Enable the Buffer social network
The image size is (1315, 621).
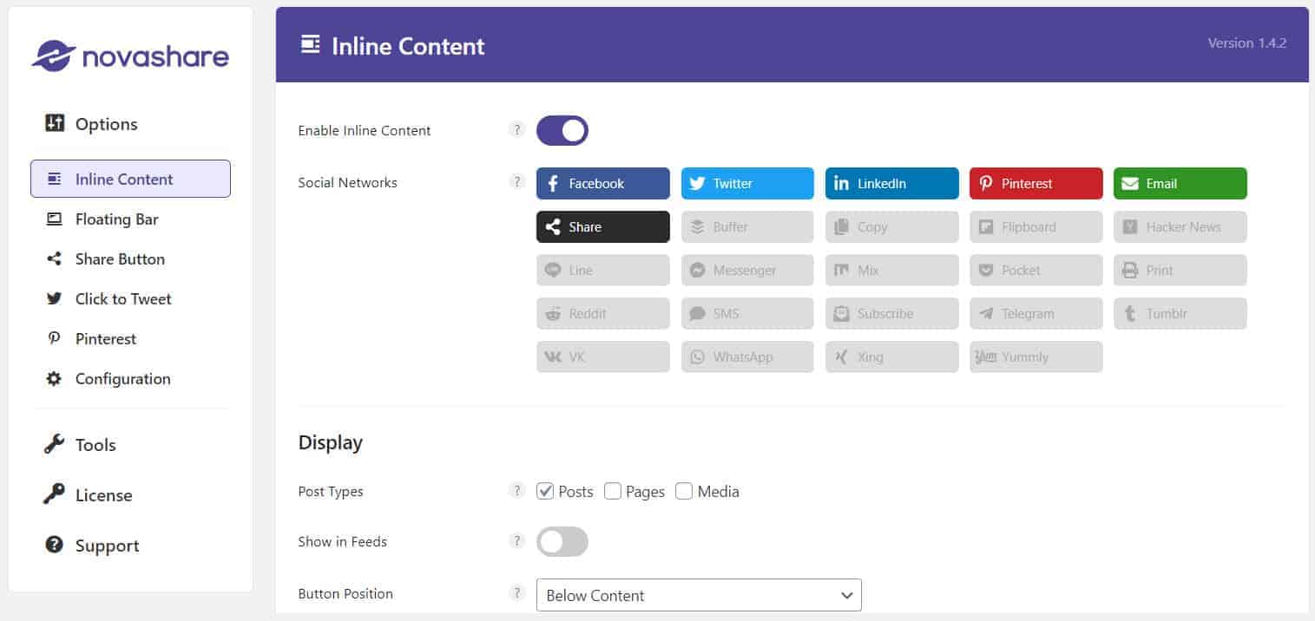(x=746, y=226)
